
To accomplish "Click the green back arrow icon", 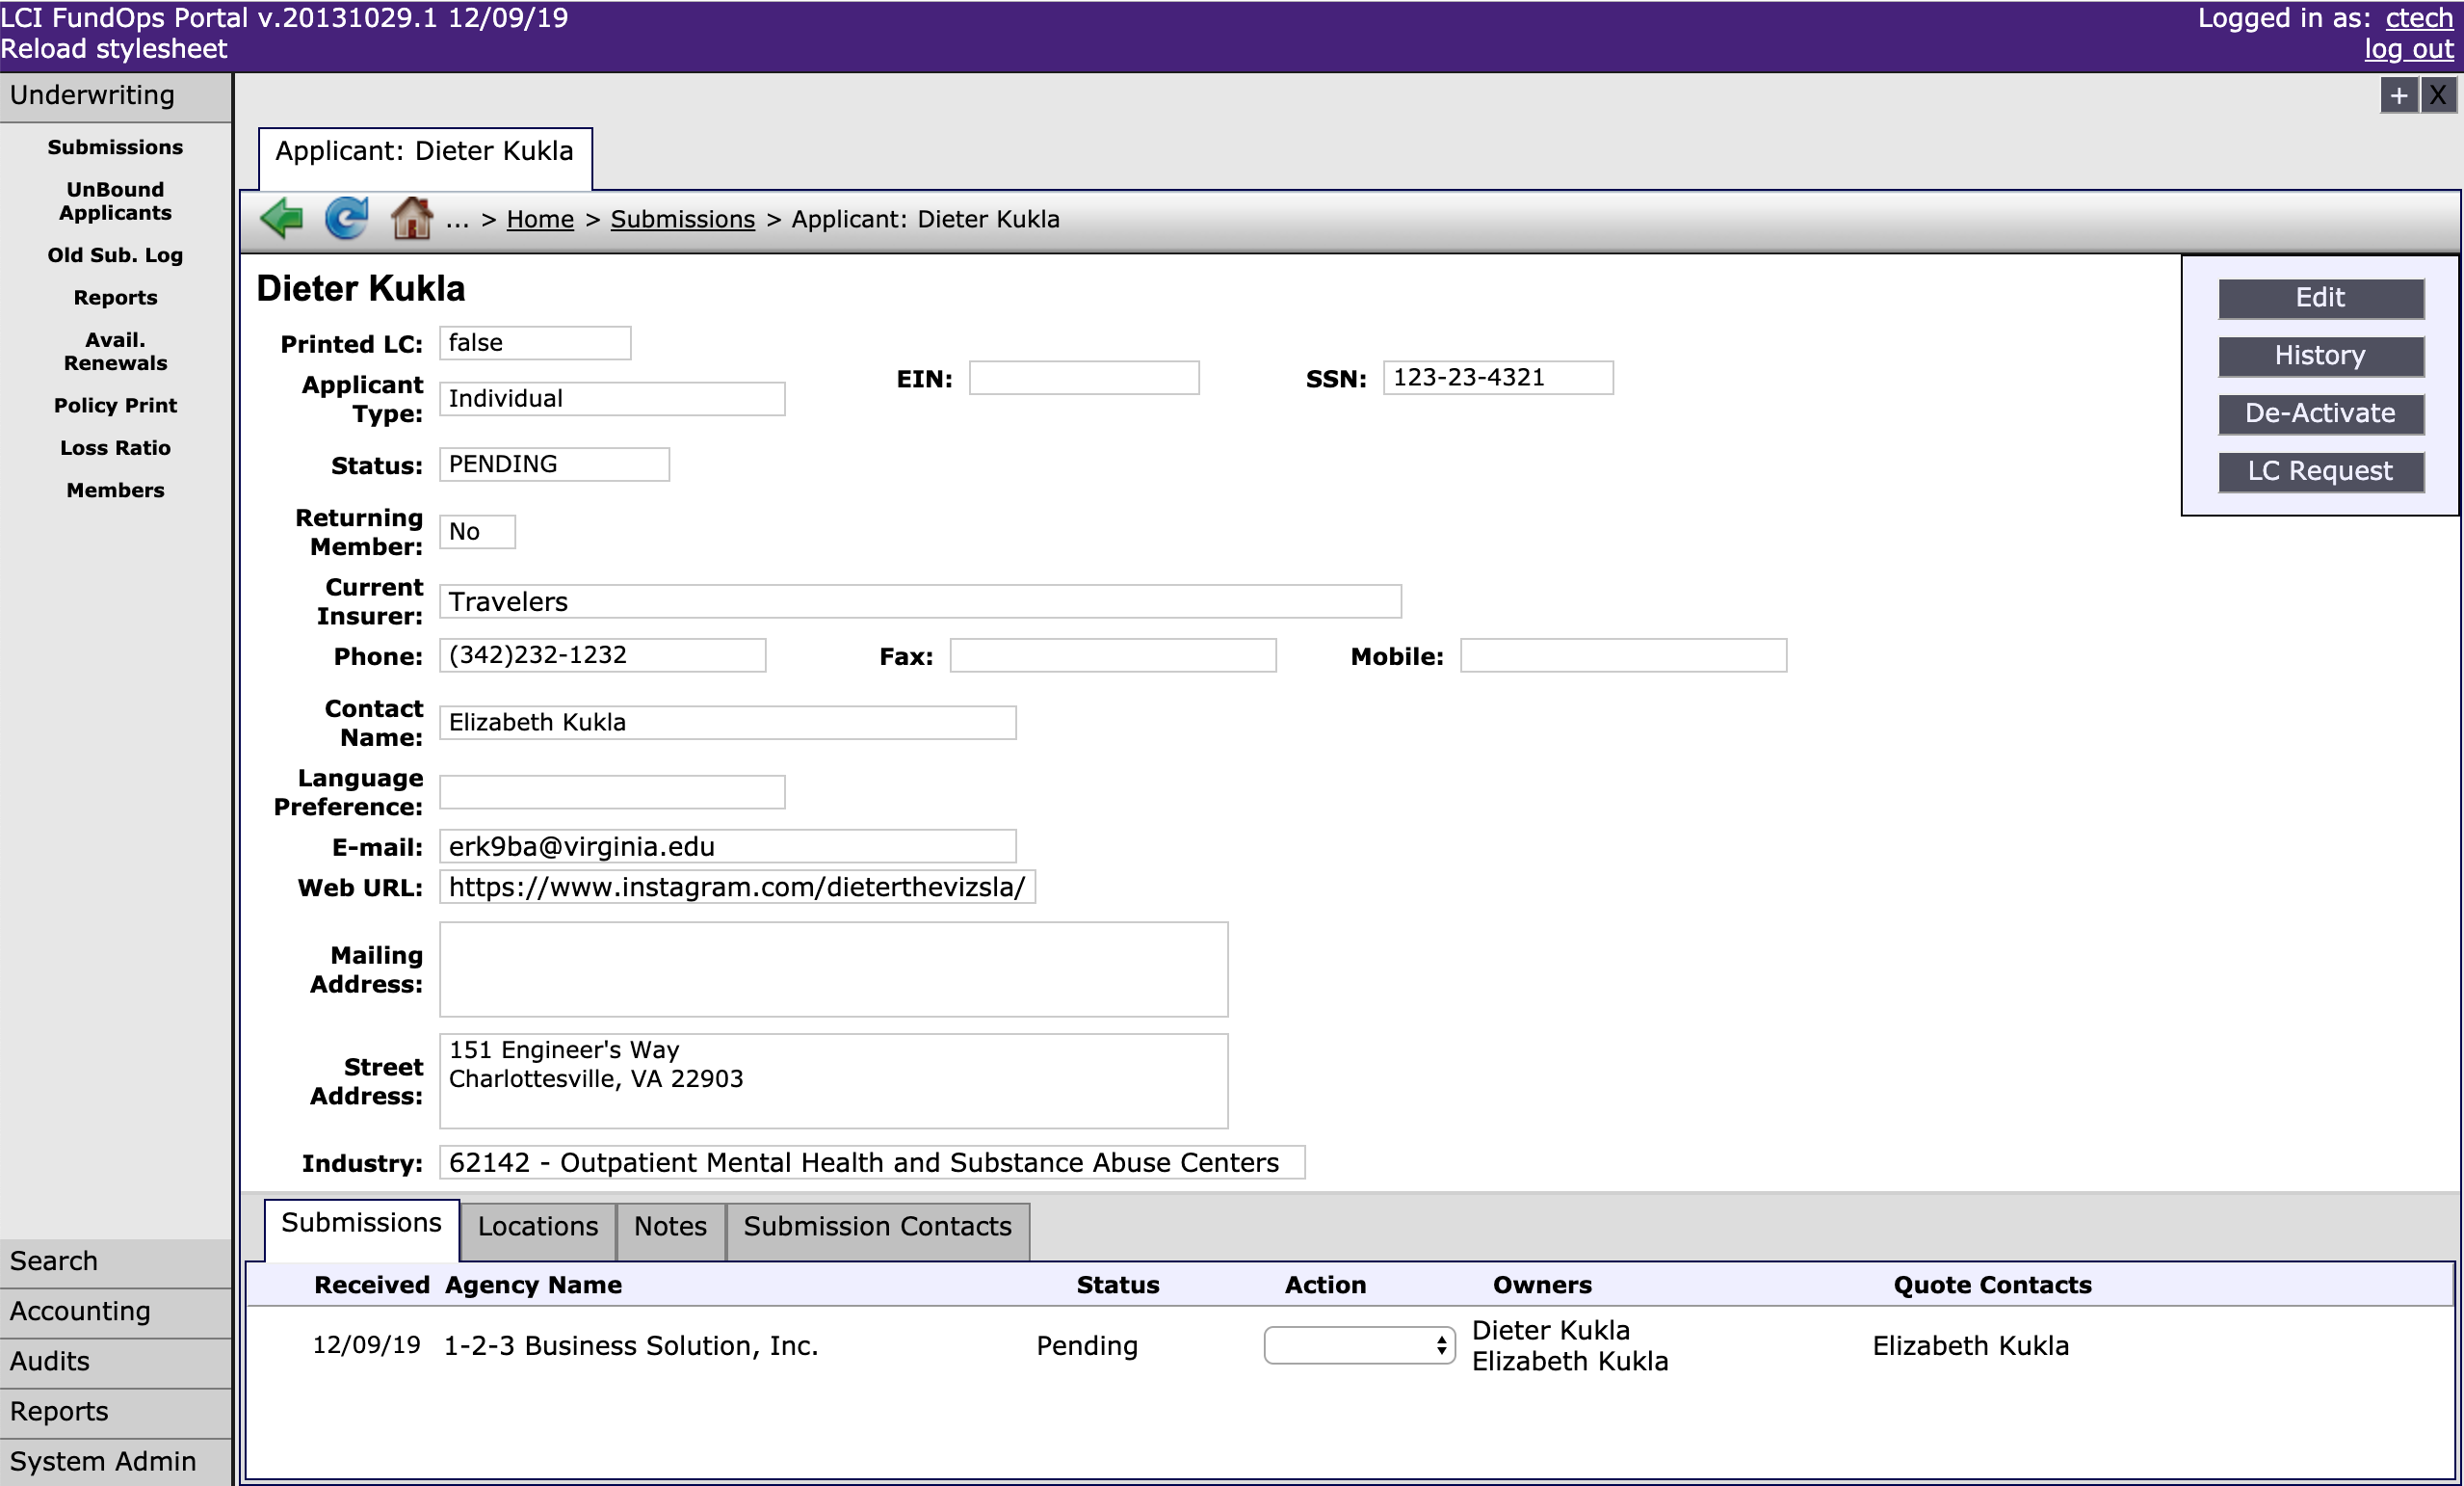I will [x=282, y=218].
